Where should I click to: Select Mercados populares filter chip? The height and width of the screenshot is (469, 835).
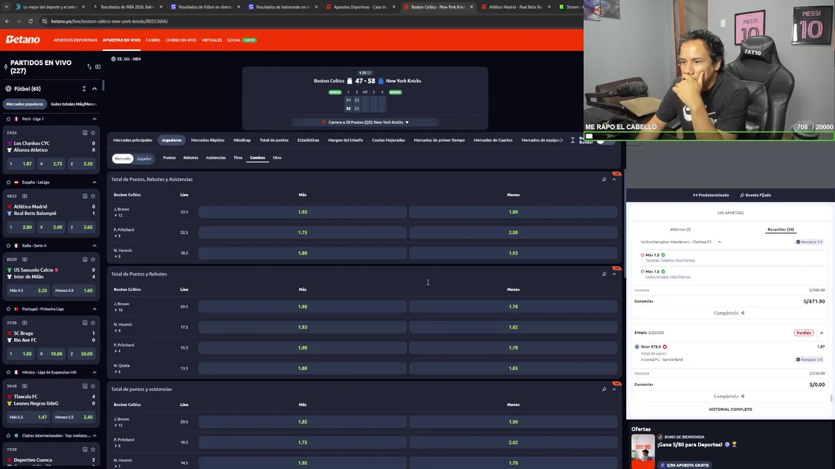coord(25,104)
